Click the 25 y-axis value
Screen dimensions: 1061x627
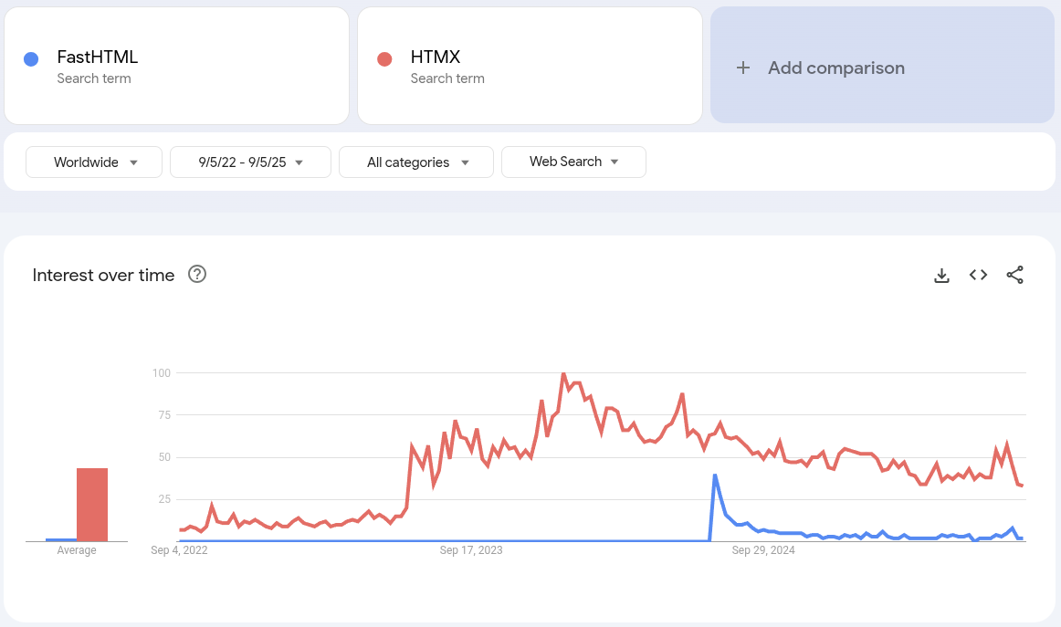pos(164,499)
